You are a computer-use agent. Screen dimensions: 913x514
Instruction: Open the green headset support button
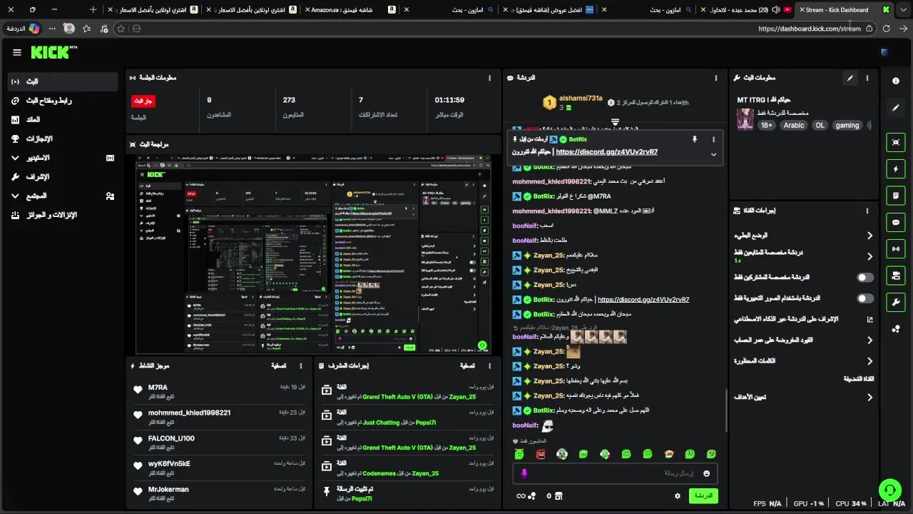point(890,490)
